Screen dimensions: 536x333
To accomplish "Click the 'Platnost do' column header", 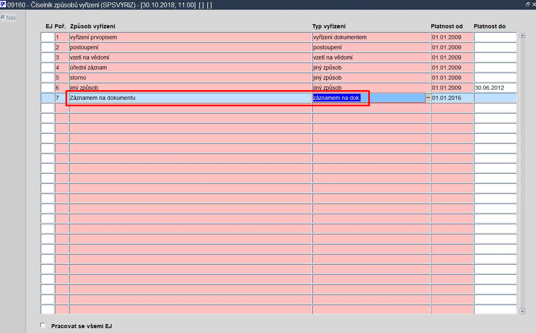I will (490, 26).
